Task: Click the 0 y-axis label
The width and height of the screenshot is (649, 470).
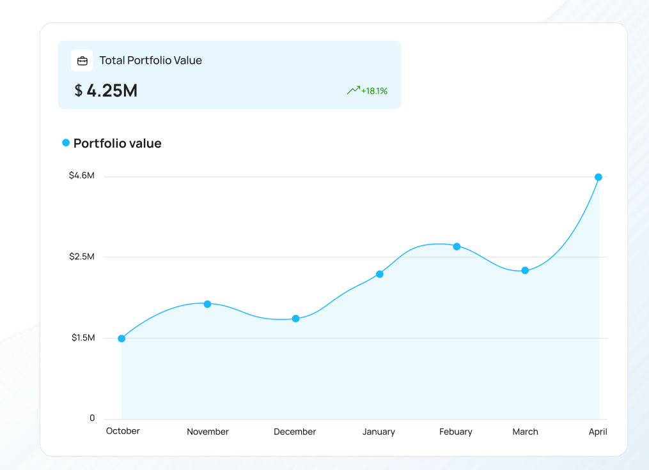Action: (92, 418)
